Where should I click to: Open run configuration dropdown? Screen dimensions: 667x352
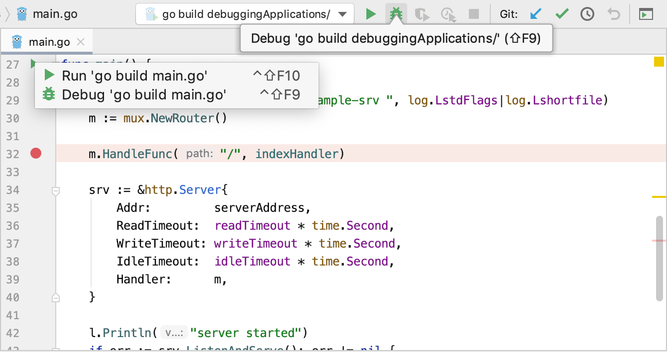pos(245,14)
